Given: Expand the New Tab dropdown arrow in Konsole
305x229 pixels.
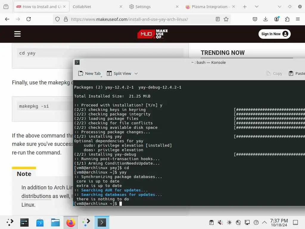Looking at the screenshot, I should [101, 77].
